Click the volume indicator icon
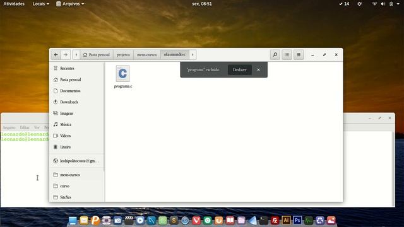 (383, 4)
